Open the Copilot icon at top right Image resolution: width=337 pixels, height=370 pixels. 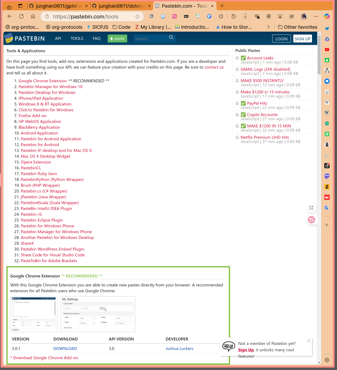pos(327,16)
